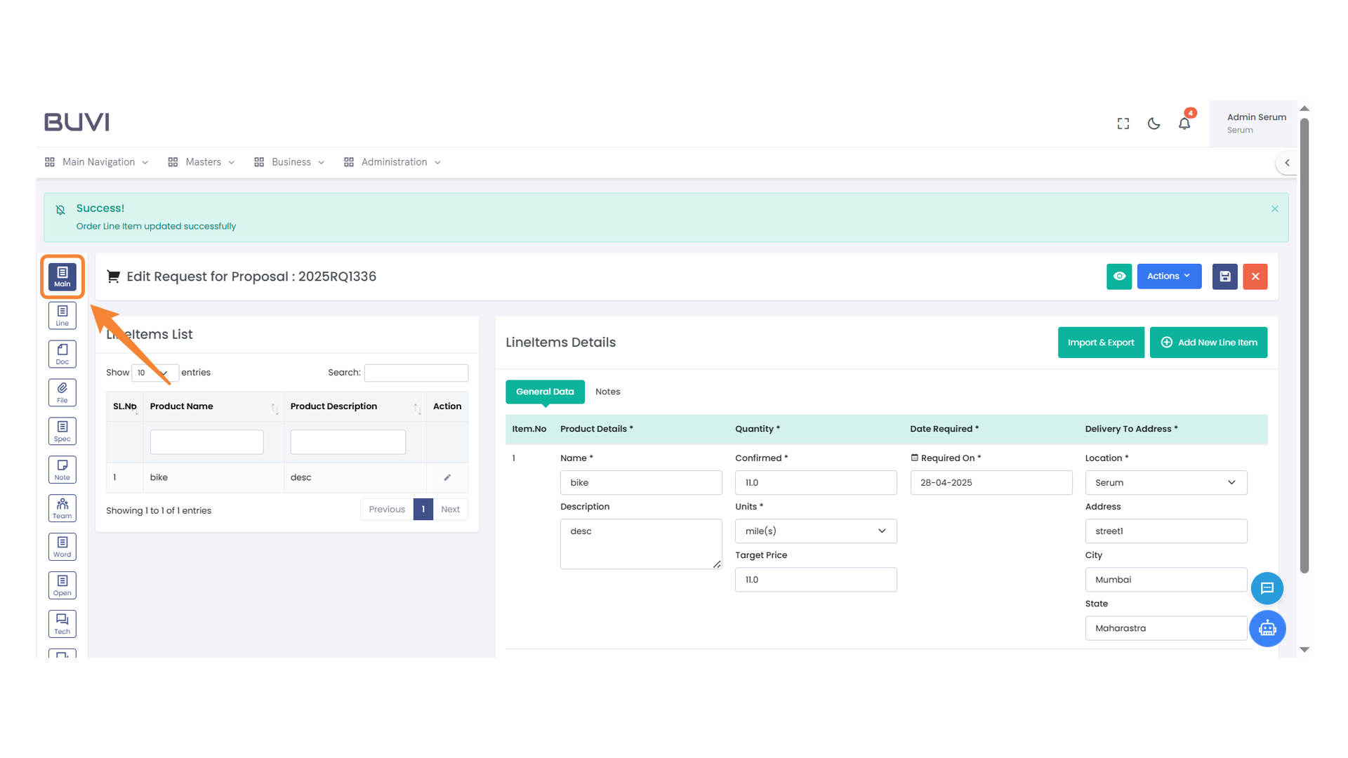This screenshot has height=758, width=1348.
Task: Open the Units mile(s) dropdown
Action: point(815,531)
